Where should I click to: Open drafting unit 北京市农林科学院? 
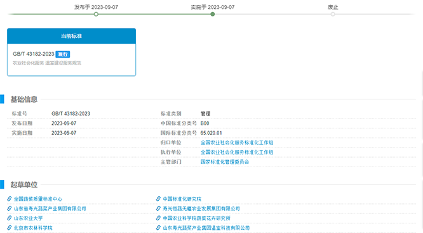pyautogui.click(x=33, y=228)
